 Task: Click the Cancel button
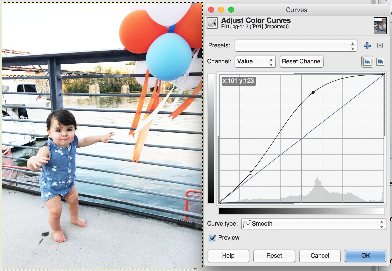(x=320, y=256)
